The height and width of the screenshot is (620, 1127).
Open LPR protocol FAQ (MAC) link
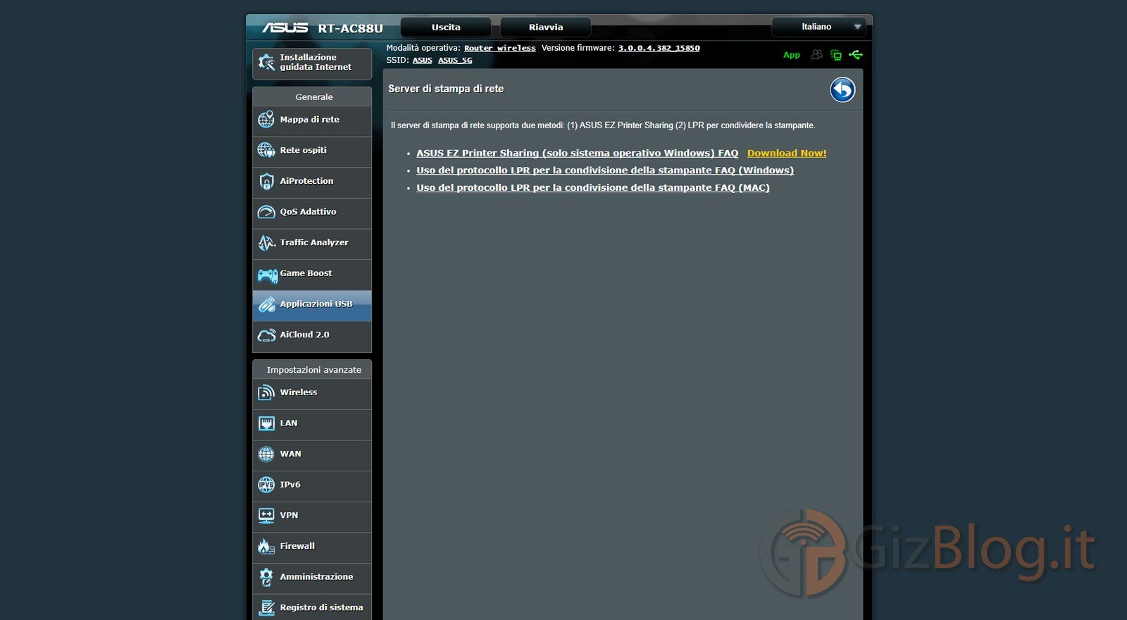tap(593, 187)
